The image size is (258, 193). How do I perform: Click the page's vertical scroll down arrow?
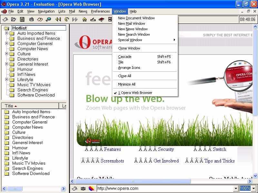pyautogui.click(x=255, y=176)
